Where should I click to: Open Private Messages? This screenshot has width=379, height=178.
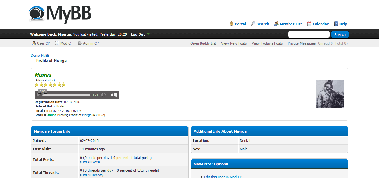(x=301, y=43)
